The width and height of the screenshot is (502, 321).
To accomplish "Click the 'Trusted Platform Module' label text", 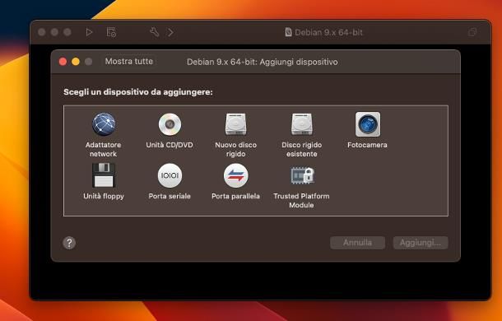I will (301, 201).
